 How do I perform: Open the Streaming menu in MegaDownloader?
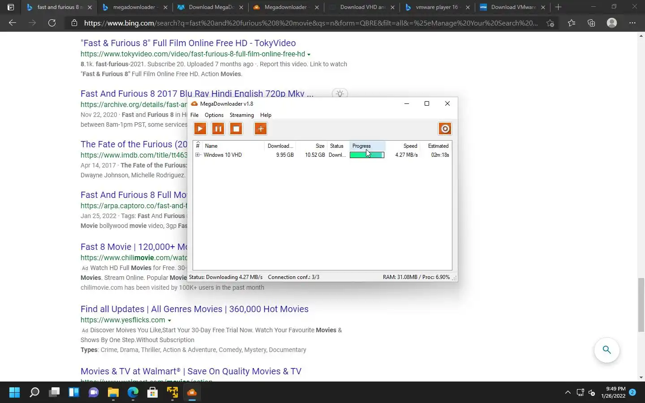tap(242, 115)
